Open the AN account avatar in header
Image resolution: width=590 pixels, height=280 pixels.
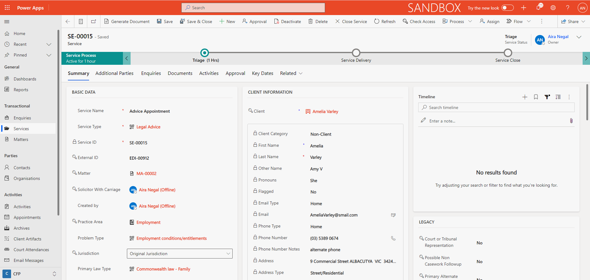tap(582, 8)
